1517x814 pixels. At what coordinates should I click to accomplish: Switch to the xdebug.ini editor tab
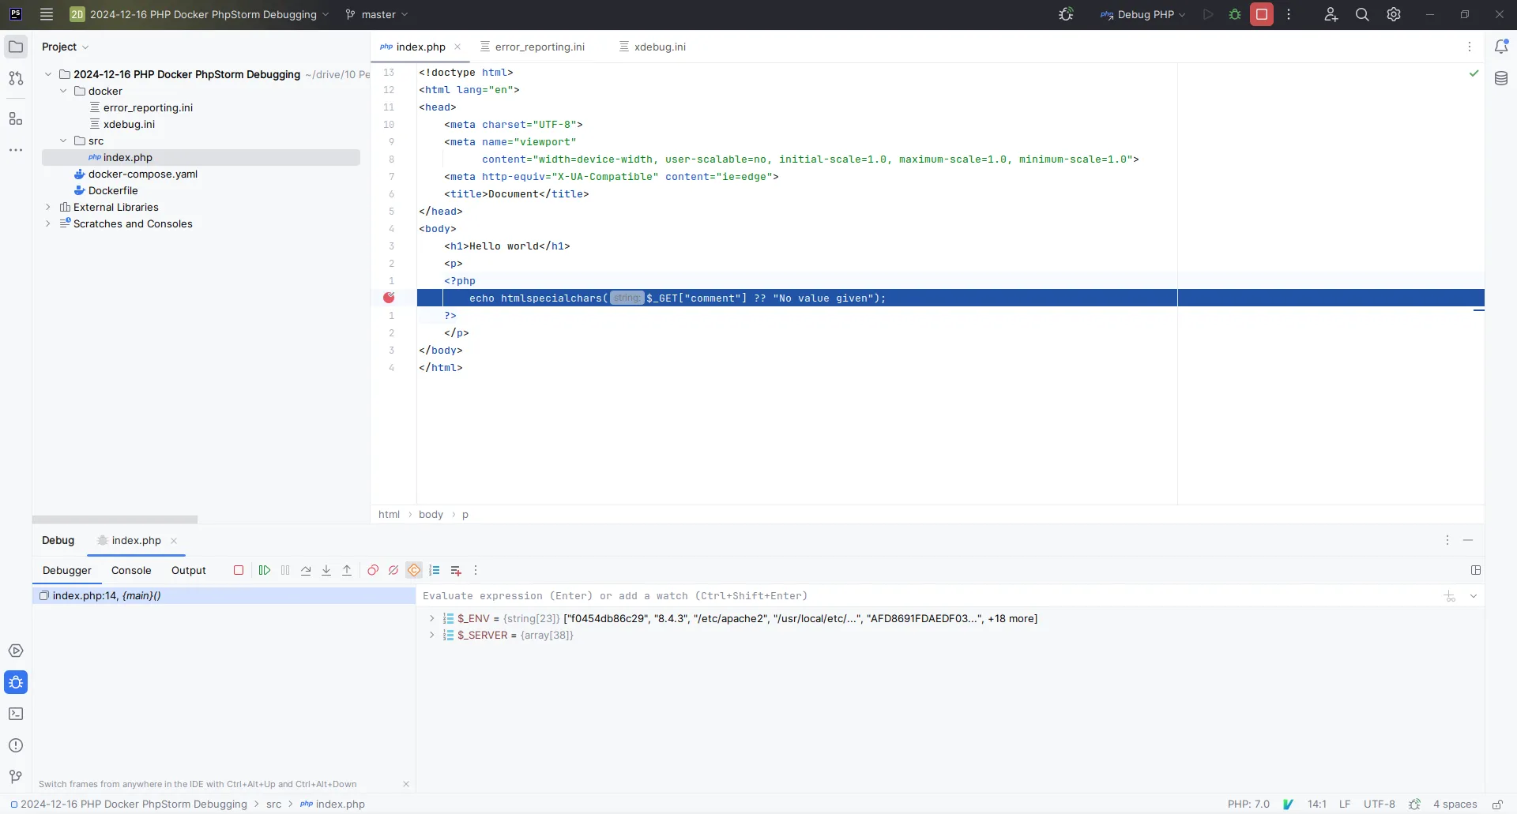point(659,47)
